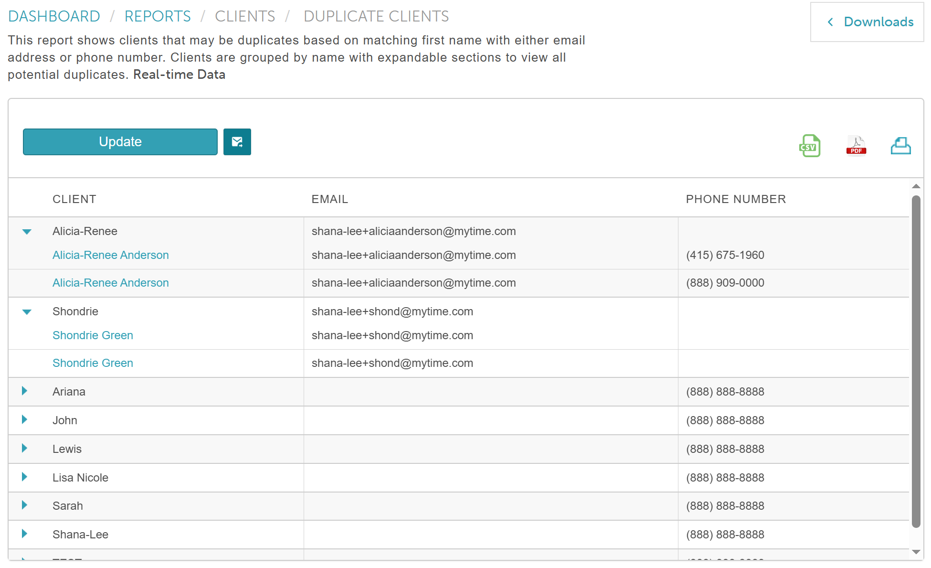Image resolution: width=931 pixels, height=568 pixels.
Task: Expand the Ariana duplicate group
Action: pyautogui.click(x=24, y=391)
